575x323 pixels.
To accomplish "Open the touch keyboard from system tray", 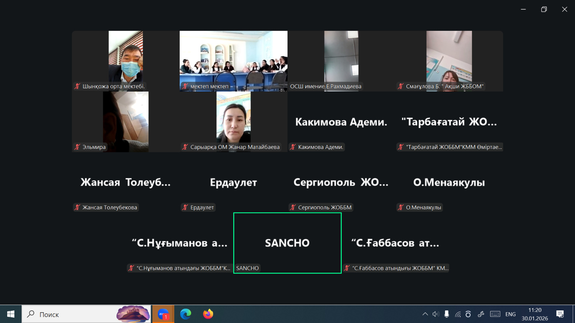I will point(495,314).
